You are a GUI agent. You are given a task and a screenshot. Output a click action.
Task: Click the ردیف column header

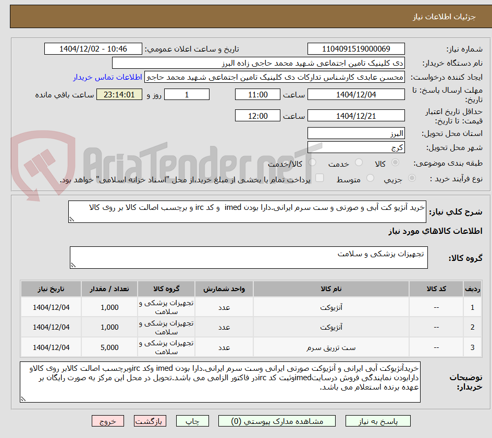pos(472,289)
